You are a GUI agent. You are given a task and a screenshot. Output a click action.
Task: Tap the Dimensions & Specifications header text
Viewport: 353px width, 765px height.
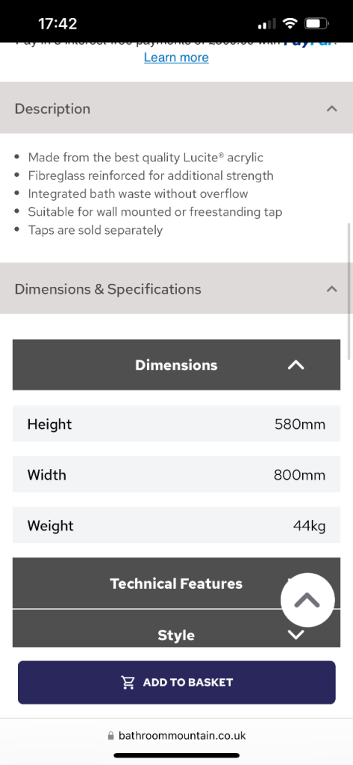107,289
